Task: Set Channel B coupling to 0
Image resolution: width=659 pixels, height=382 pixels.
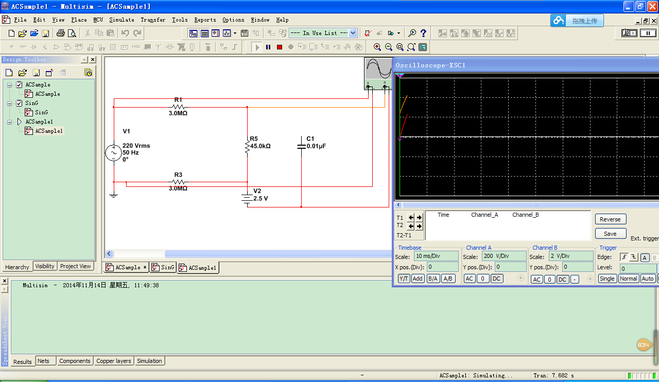Action: tap(549, 280)
